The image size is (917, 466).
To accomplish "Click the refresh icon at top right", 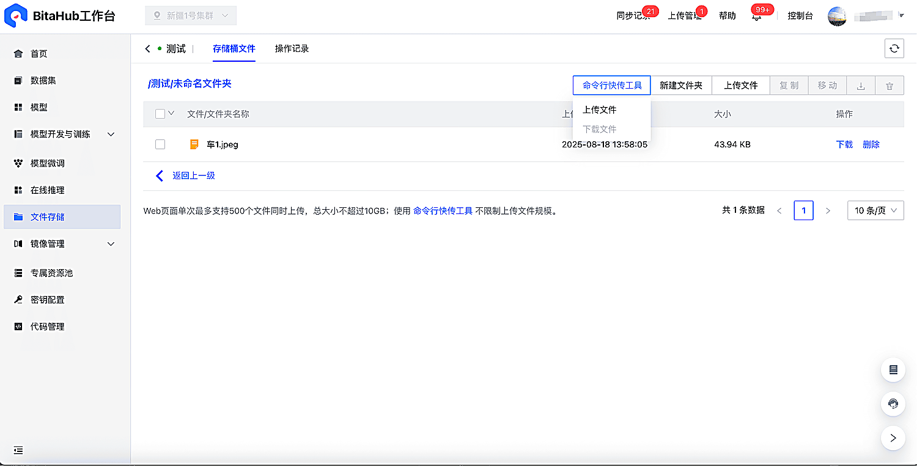I will pyautogui.click(x=894, y=48).
